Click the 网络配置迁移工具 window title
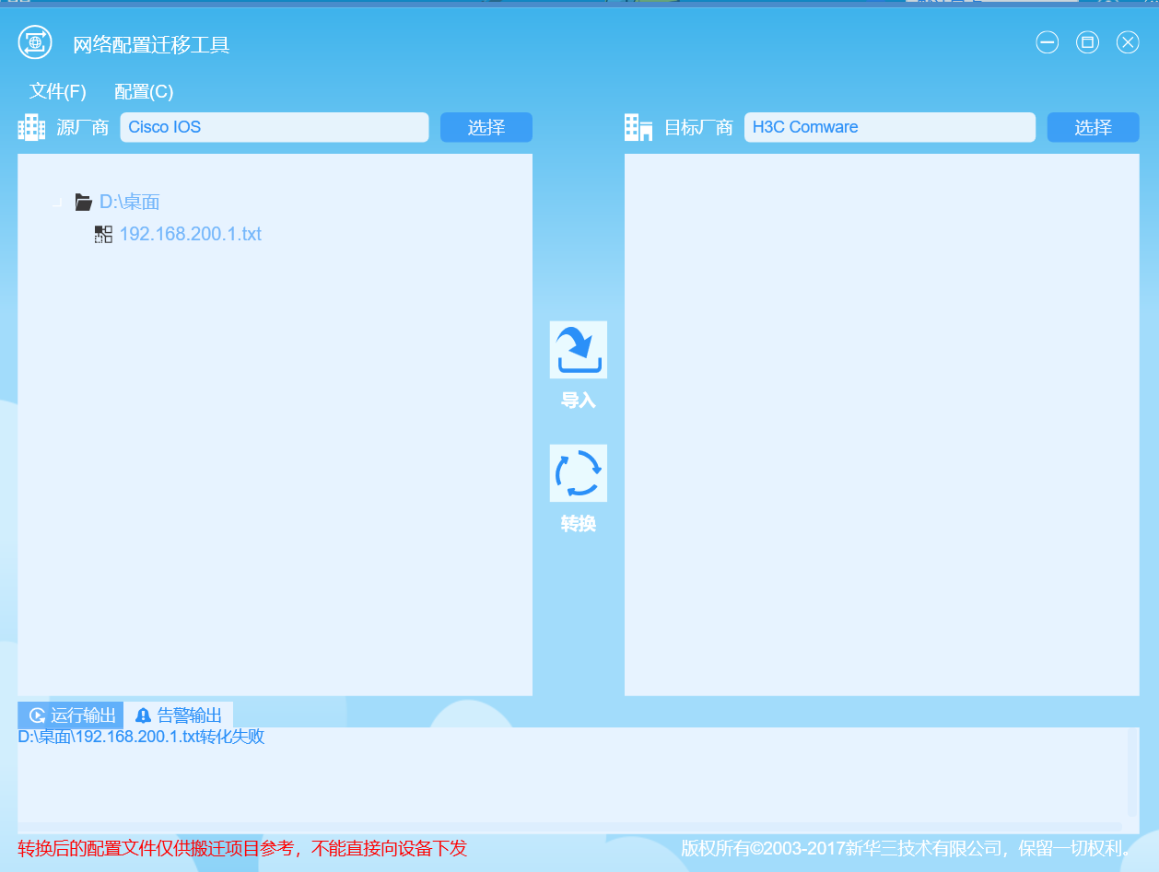Screen dimensions: 1159x872 (x=151, y=44)
